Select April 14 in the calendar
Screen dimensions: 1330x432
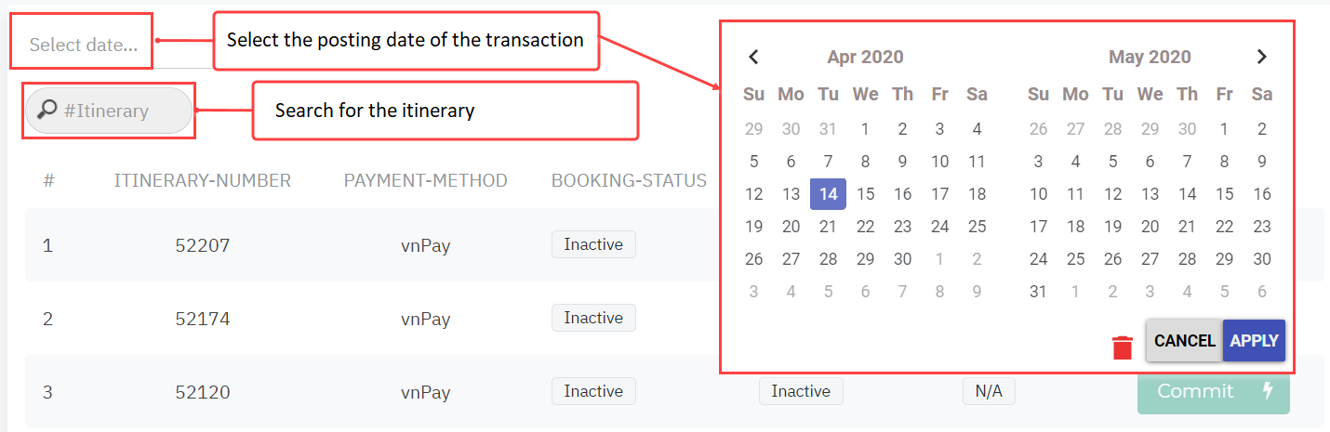tap(828, 194)
